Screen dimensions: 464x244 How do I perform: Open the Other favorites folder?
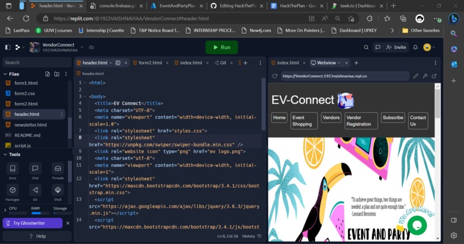pos(421,30)
